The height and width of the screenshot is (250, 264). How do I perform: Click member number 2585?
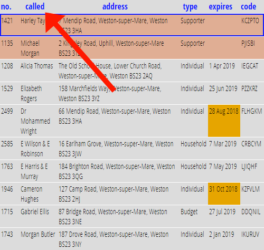(x=7, y=144)
